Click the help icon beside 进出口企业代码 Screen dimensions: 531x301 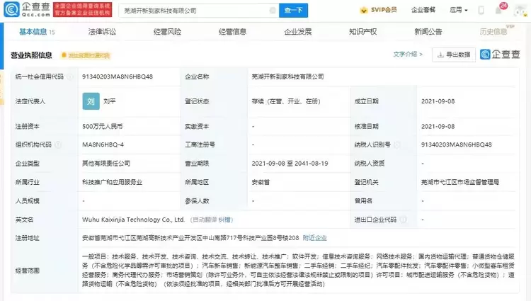click(403, 220)
